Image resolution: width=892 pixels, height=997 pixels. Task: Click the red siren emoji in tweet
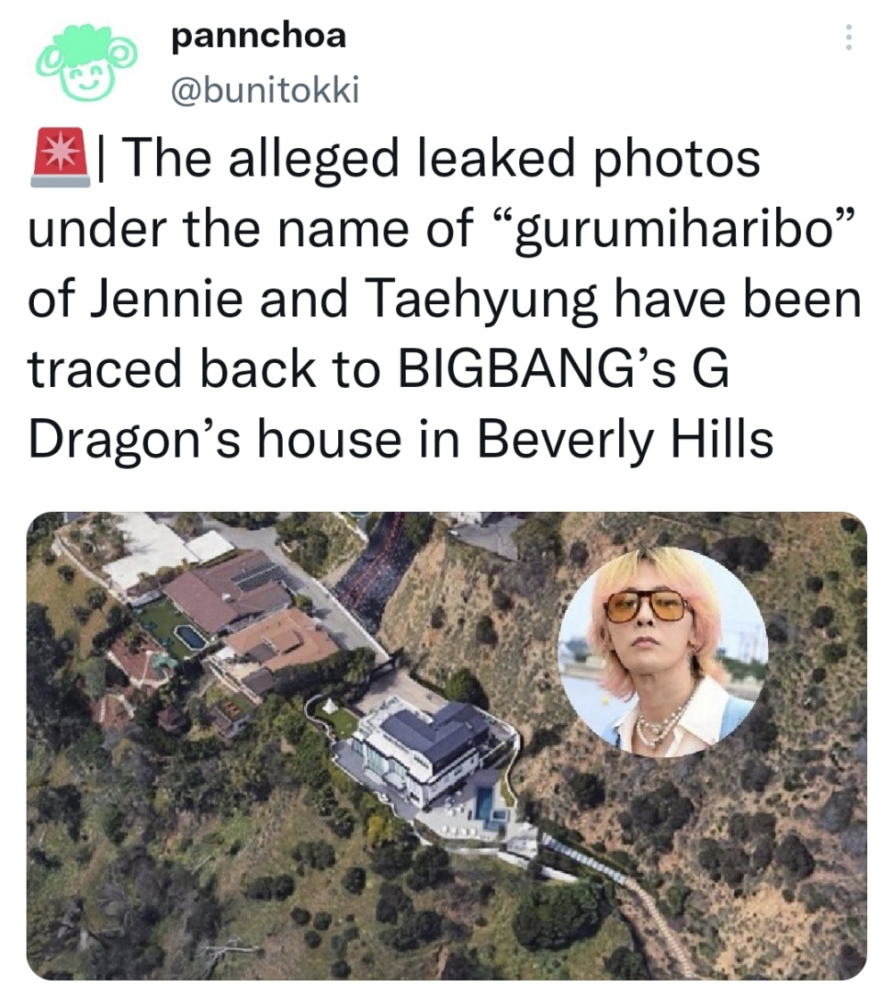[59, 158]
